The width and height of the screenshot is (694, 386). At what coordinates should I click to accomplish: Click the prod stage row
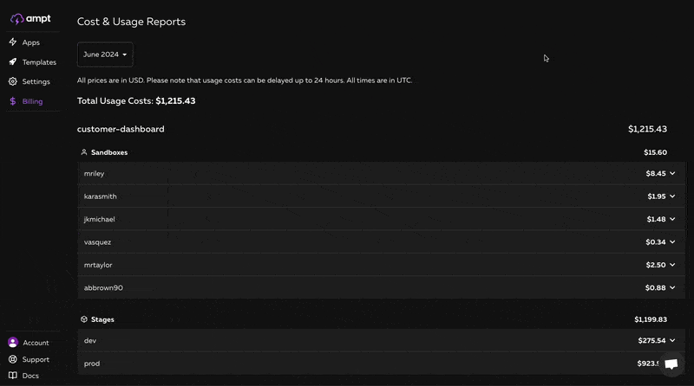point(381,363)
